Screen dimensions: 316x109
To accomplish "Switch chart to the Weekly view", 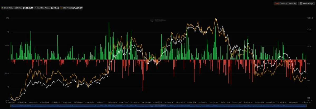I will point(284,3).
